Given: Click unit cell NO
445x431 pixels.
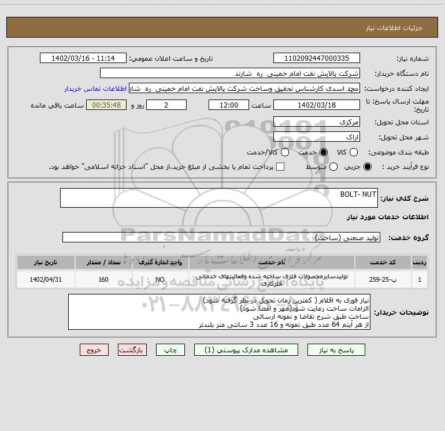Looking at the screenshot, I should point(160,279).
